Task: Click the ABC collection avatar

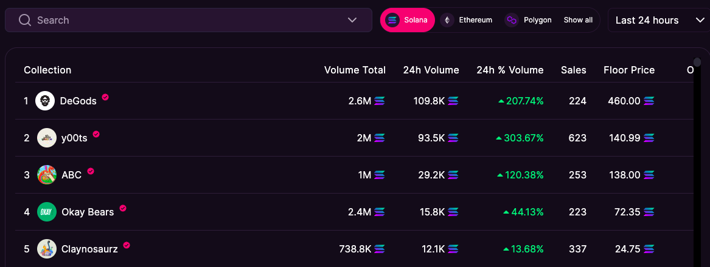Action: click(x=47, y=175)
